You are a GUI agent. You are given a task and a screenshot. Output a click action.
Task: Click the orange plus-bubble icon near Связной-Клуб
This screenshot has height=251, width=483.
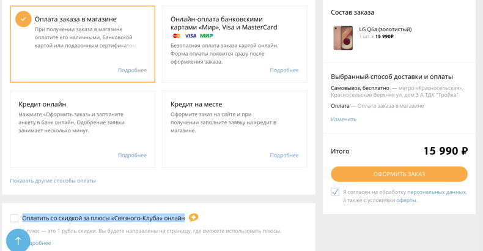tap(193, 218)
